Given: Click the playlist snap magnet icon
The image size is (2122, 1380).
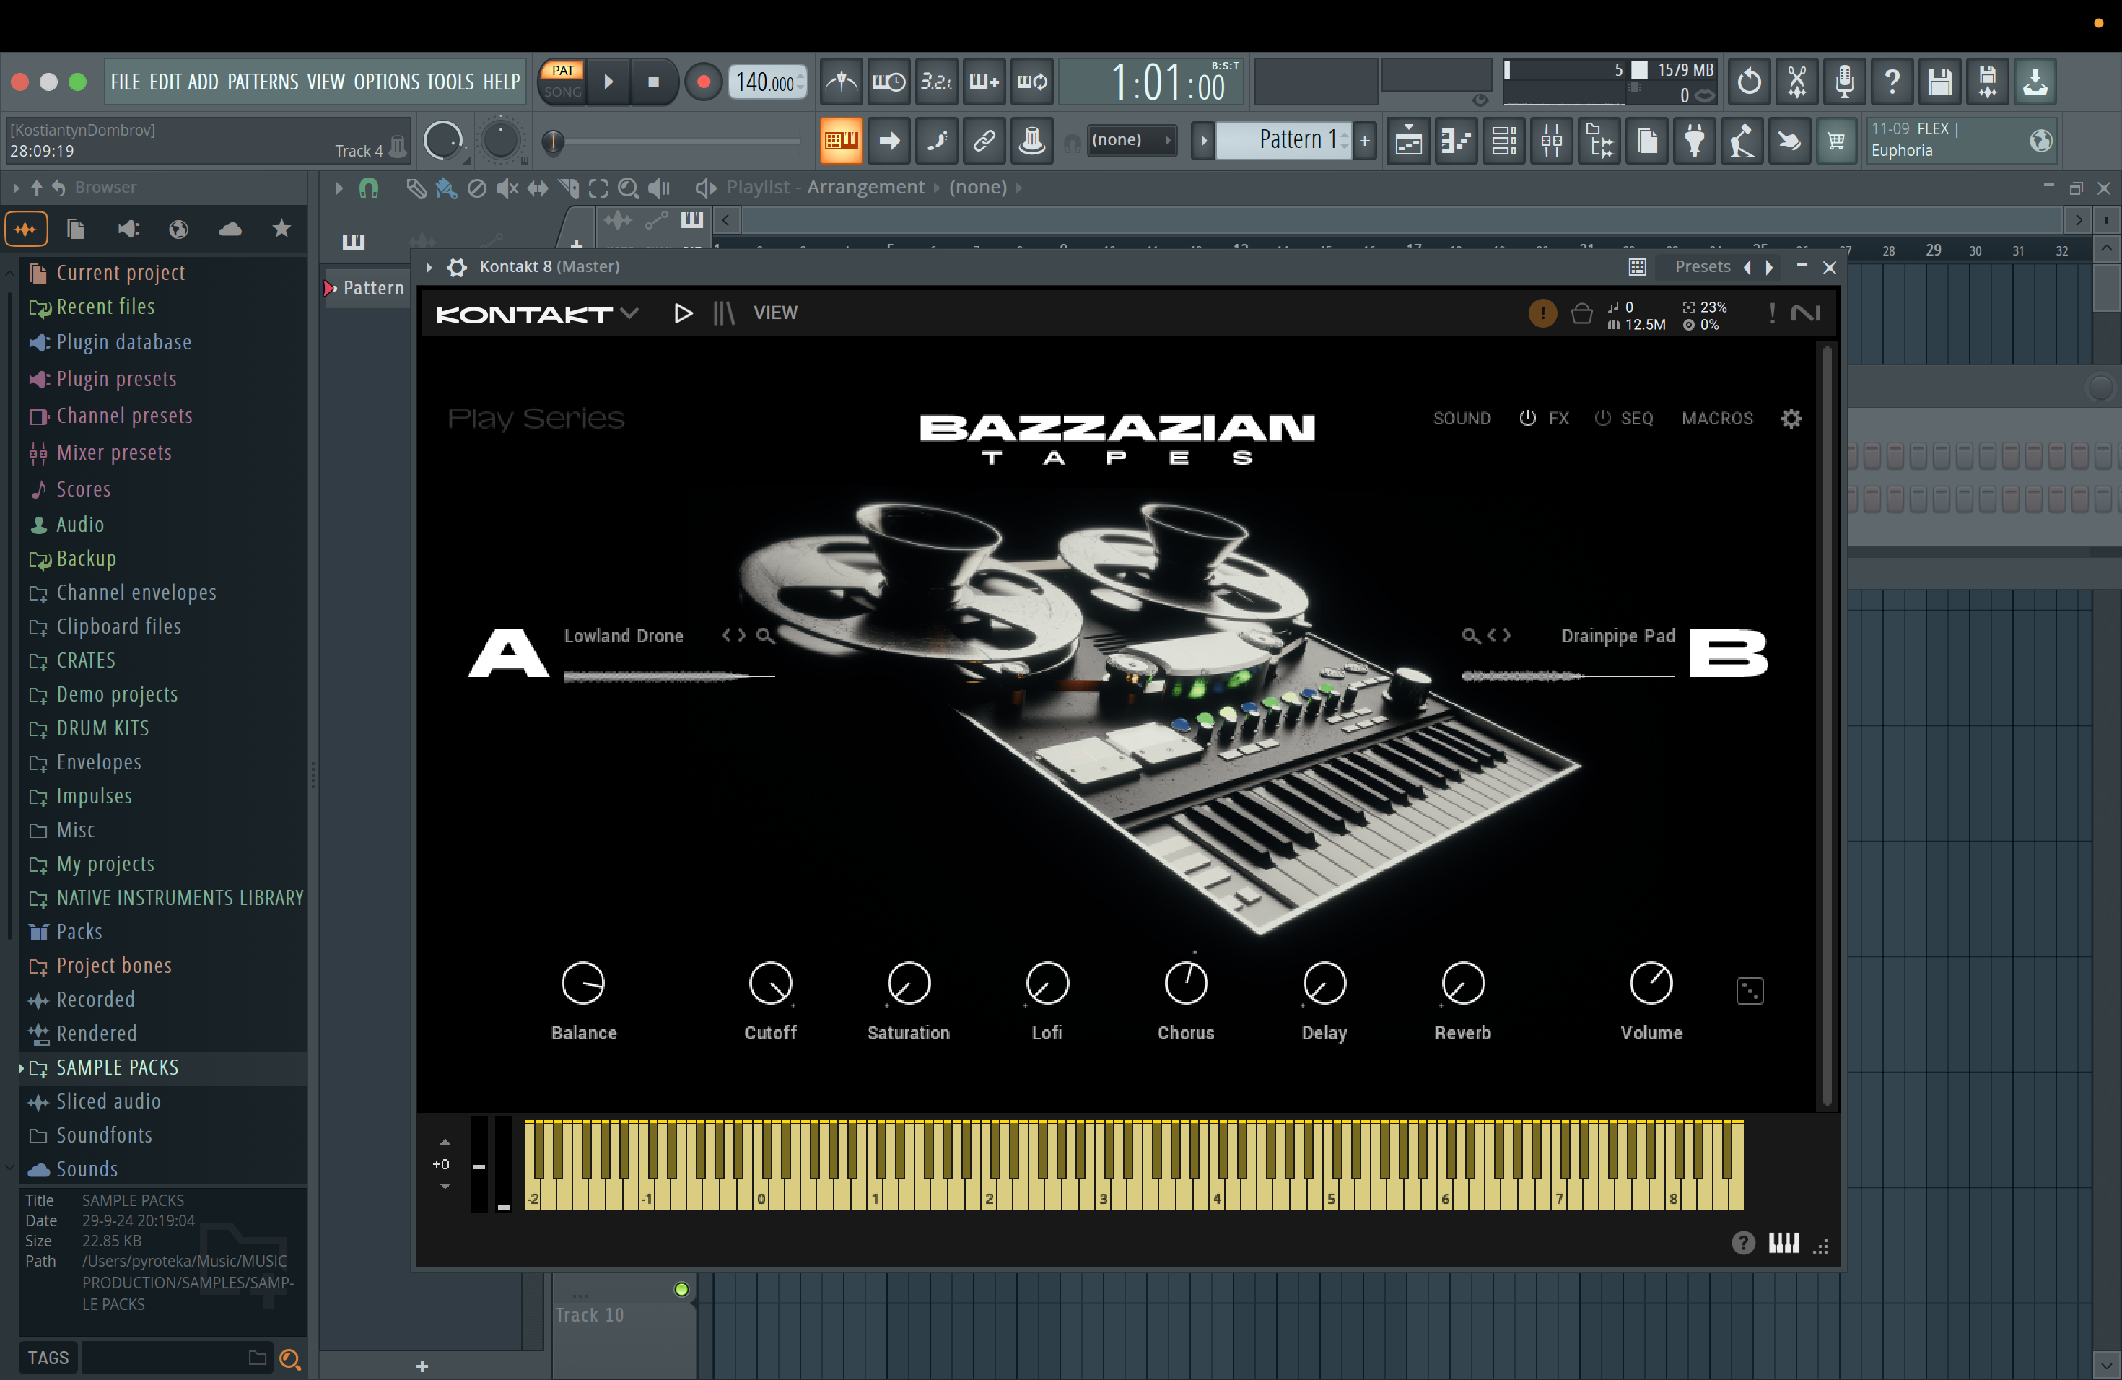Looking at the screenshot, I should [x=368, y=188].
